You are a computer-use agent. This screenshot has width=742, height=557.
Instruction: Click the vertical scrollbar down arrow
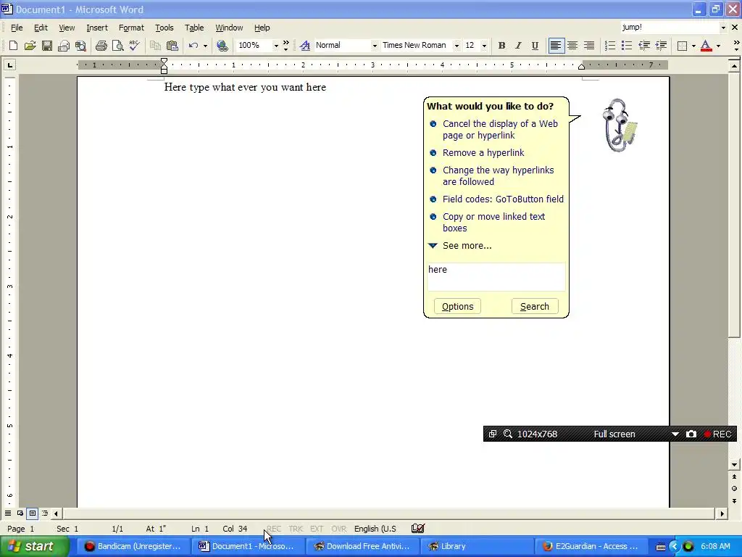(734, 465)
